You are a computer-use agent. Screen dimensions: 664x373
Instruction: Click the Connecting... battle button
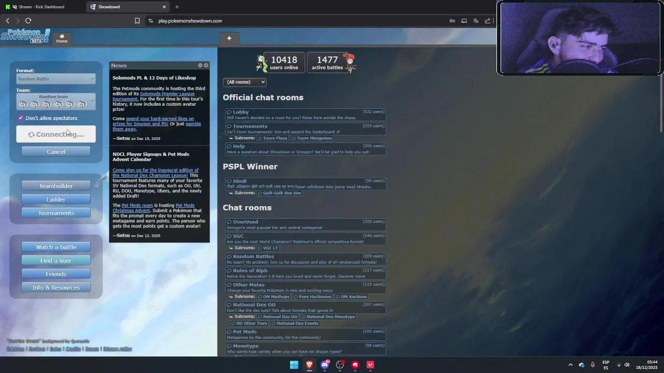point(56,134)
